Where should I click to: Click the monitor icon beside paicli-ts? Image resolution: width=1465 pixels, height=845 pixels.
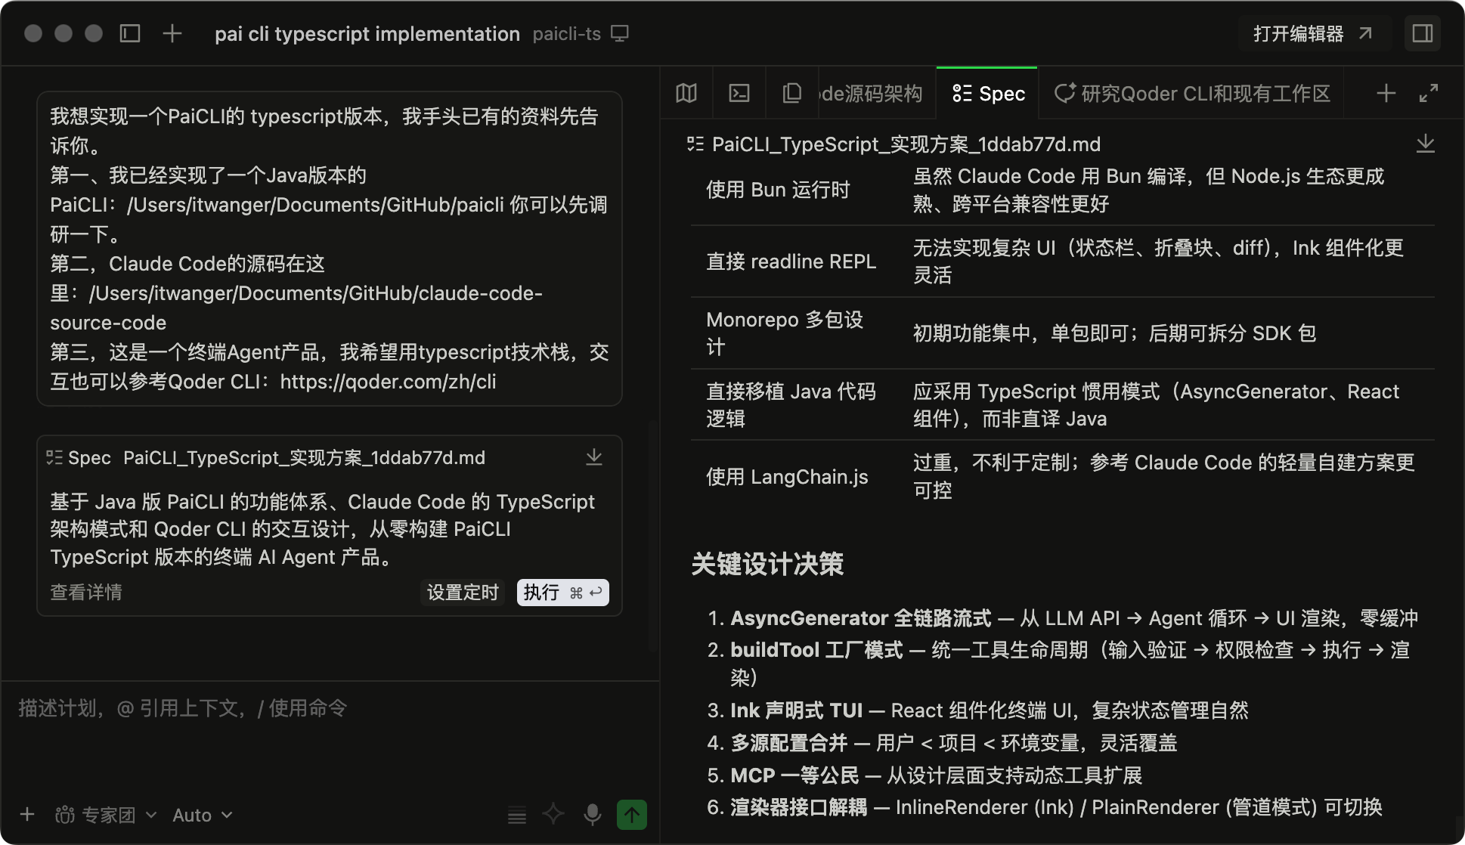pos(620,34)
